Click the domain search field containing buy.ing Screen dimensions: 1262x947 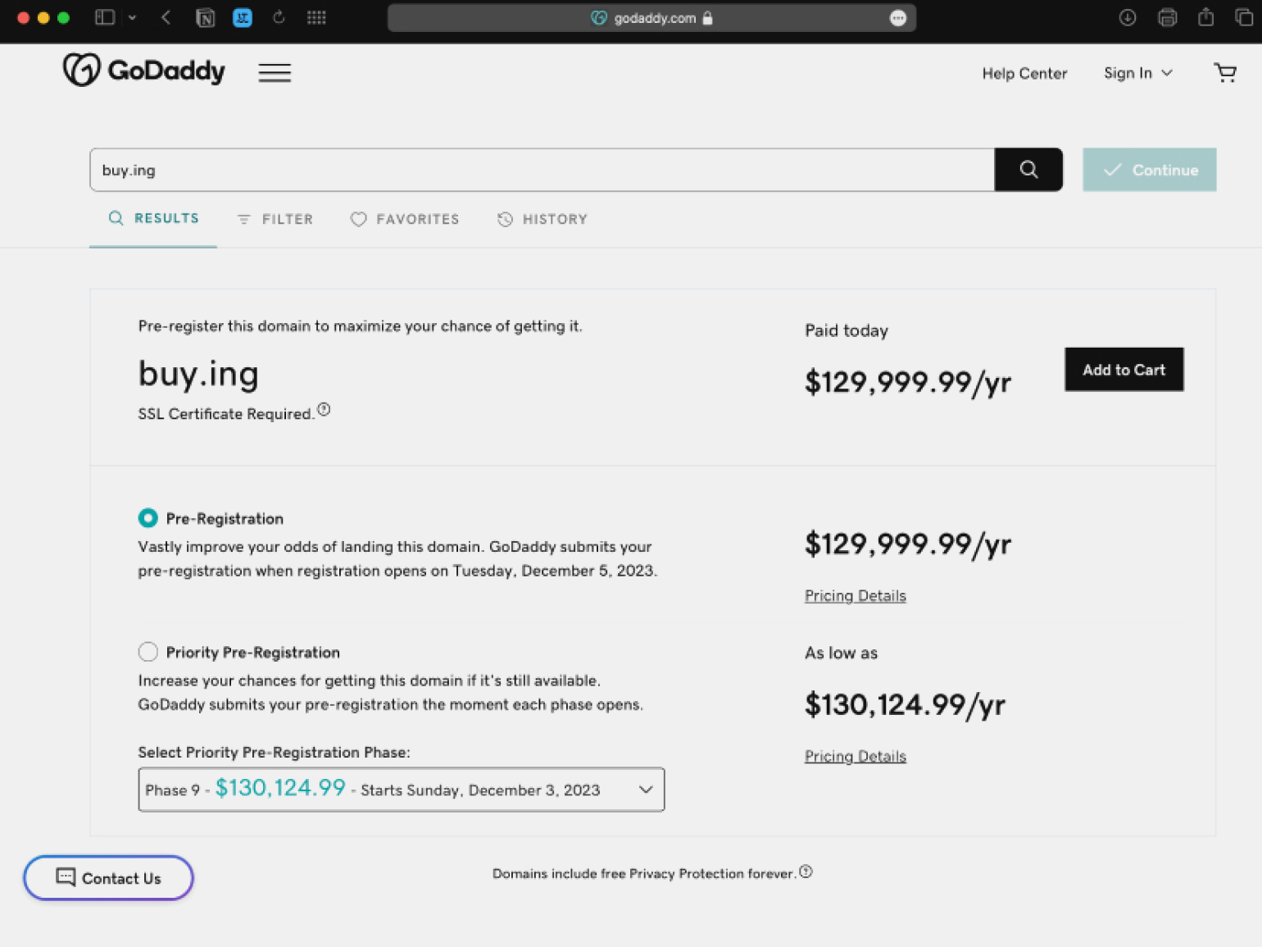point(542,170)
